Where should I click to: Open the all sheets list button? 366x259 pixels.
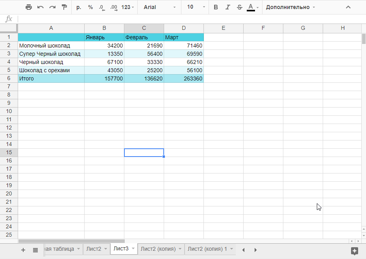35,250
